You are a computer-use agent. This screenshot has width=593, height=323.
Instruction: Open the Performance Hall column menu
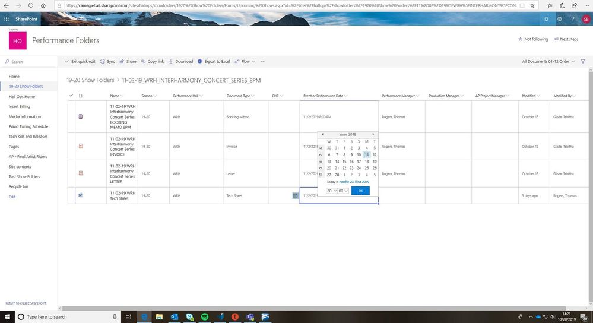pos(188,96)
